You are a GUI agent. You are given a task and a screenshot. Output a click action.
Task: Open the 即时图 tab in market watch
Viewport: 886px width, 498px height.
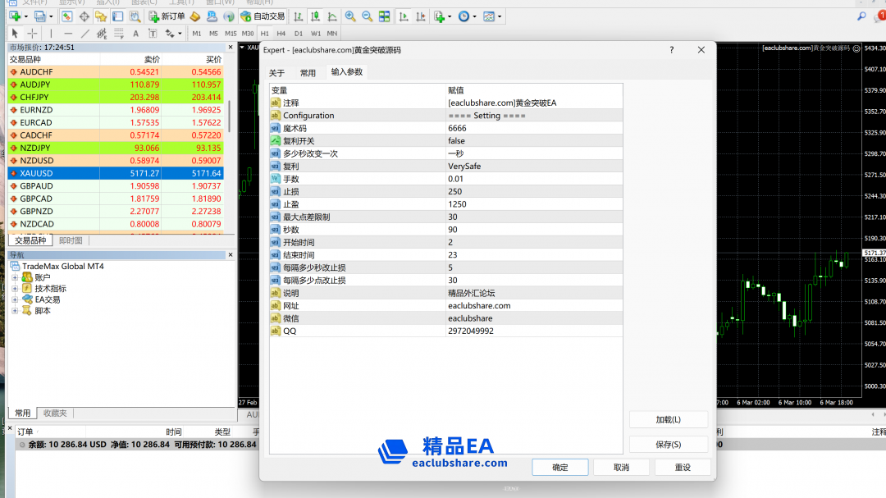click(71, 240)
